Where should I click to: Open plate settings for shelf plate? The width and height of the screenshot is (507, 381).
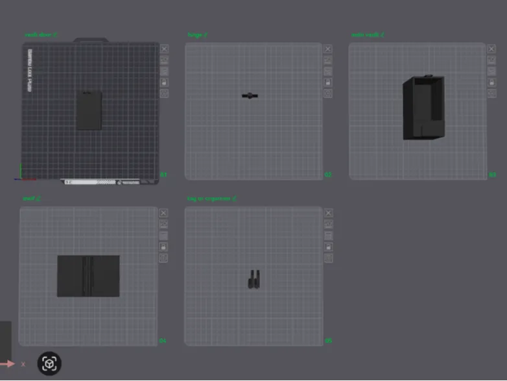pyautogui.click(x=163, y=258)
